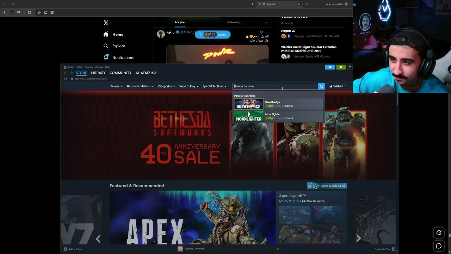The height and width of the screenshot is (254, 451).
Task: Click the X logo in the browser sidebar
Action: coord(106,23)
